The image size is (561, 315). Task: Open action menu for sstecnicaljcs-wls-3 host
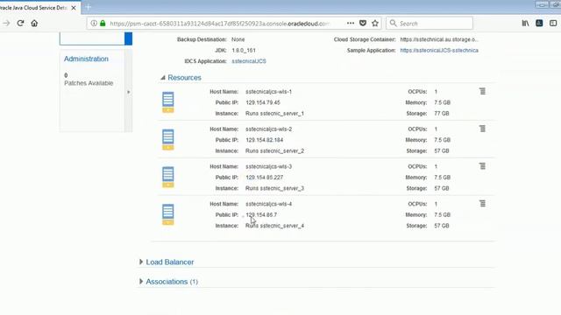coord(482,166)
